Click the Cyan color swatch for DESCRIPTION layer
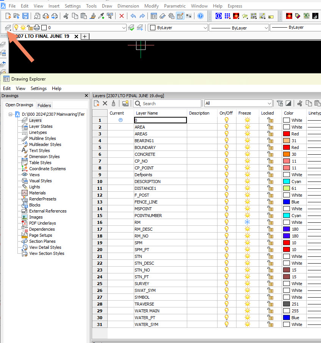 pos(287,182)
